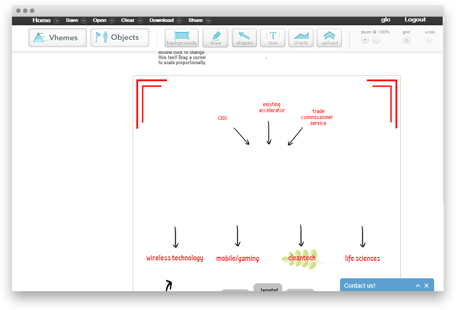
Task: Select the cleantech text on canvas
Action: click(301, 258)
